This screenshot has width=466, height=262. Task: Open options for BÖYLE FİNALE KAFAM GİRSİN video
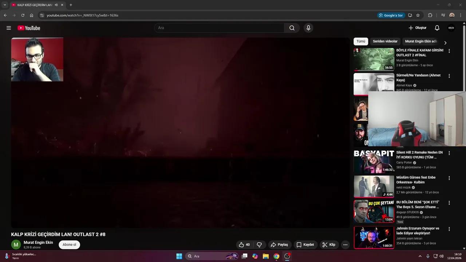coord(449,51)
